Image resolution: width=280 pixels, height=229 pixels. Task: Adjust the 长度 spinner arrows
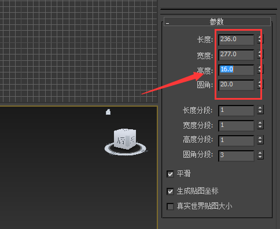pyautogui.click(x=260, y=39)
